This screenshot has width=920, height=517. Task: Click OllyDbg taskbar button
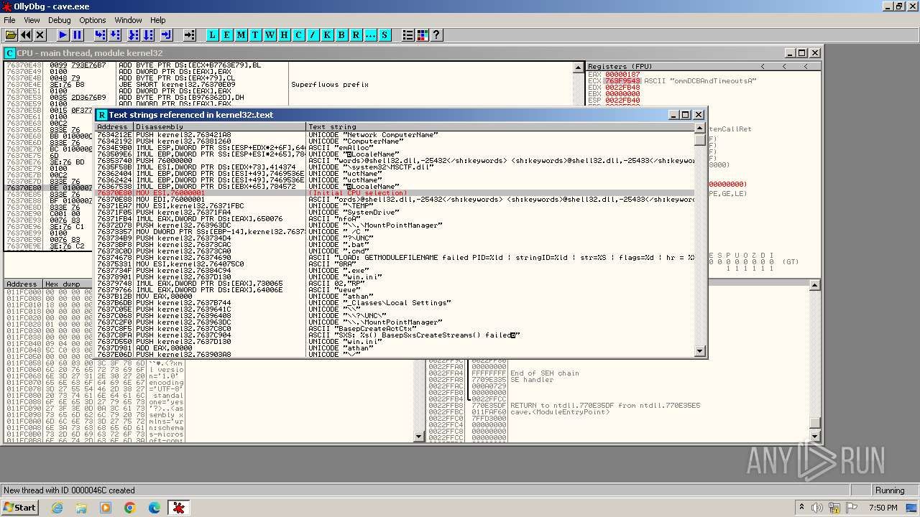(178, 508)
